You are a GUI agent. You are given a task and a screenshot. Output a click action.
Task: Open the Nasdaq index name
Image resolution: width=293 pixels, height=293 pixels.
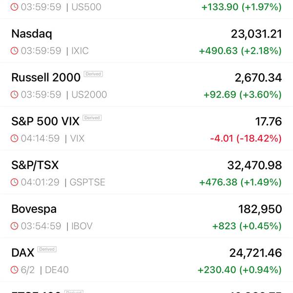point(32,34)
